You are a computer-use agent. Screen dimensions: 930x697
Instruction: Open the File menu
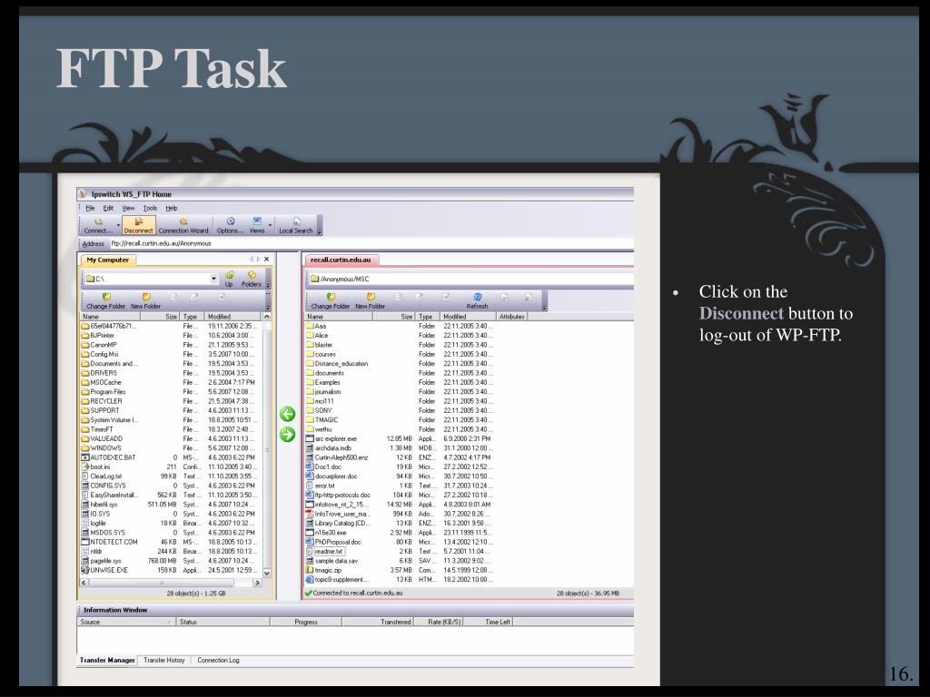(90, 208)
